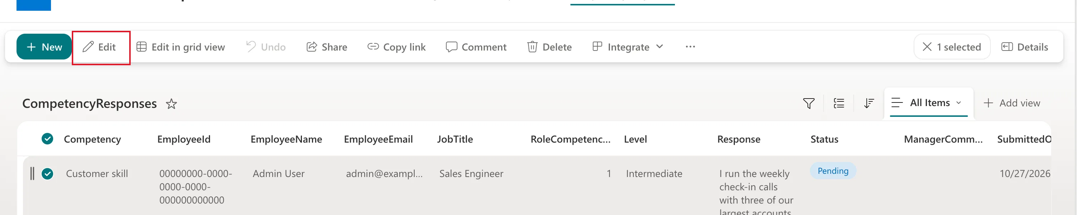Click the EmployeeName column header

[x=286, y=139]
